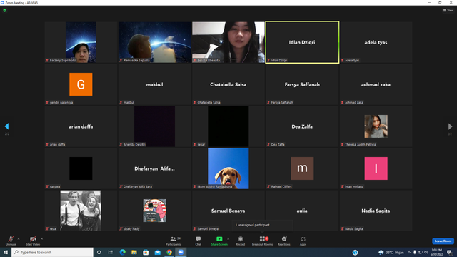Open the Windows Start menu
This screenshot has width=457, height=257.
click(x=6, y=252)
